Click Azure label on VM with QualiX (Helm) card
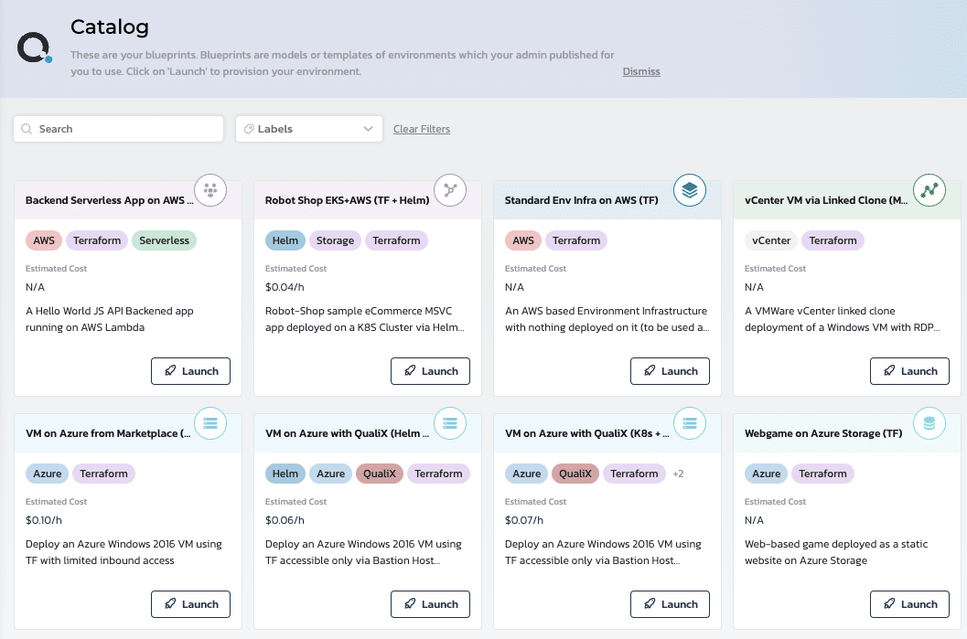This screenshot has width=967, height=639. tap(330, 474)
